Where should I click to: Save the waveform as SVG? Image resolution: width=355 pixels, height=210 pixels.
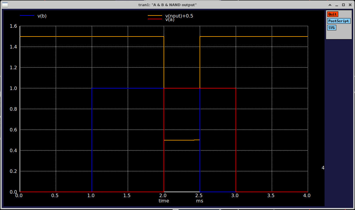pos(331,27)
